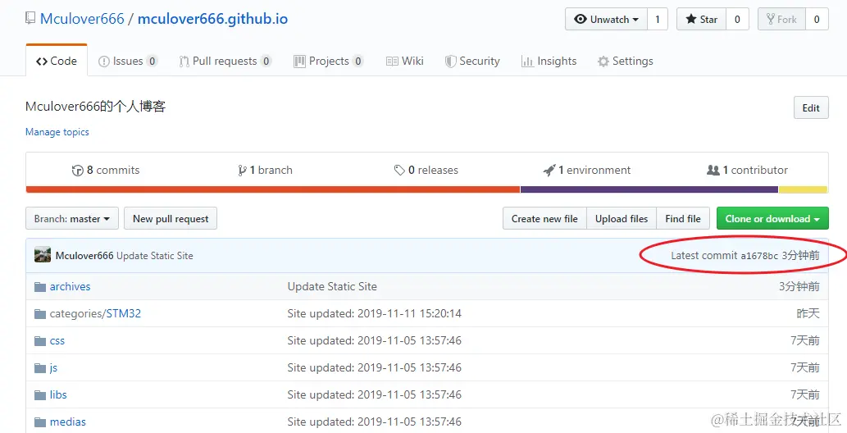
Task: Open the repository Settings tab
Action: click(625, 61)
